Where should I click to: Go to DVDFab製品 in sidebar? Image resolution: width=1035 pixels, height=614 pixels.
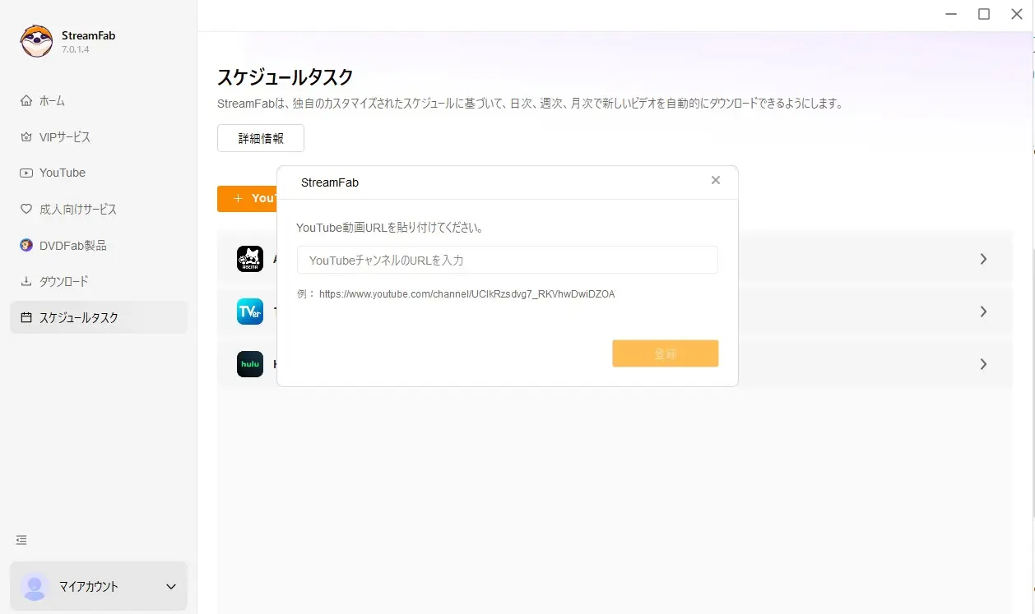[99, 245]
